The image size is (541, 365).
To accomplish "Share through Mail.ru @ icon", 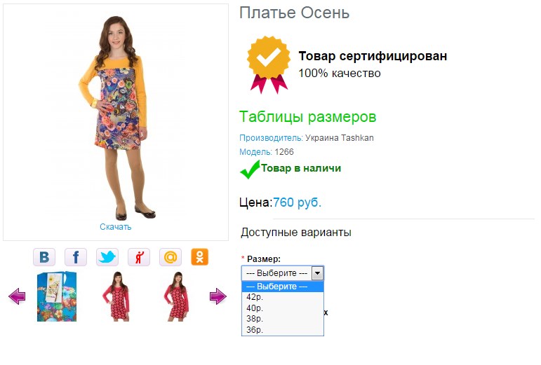I will pos(171,257).
